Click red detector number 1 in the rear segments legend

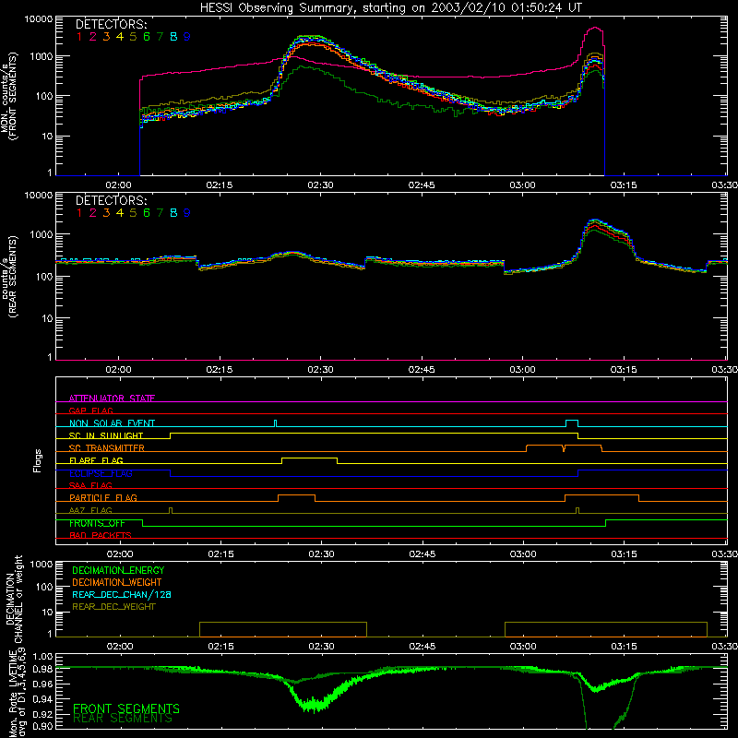pyautogui.click(x=79, y=213)
